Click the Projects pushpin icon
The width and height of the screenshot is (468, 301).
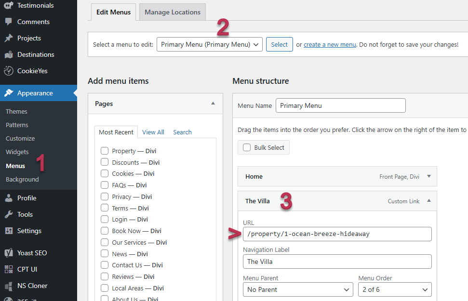click(x=8, y=38)
